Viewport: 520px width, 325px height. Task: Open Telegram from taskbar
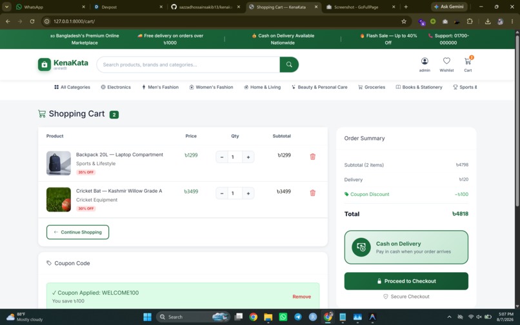click(x=298, y=317)
